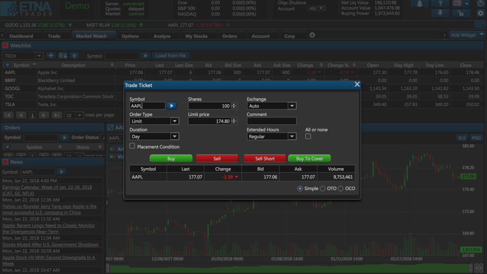Click the pin icon in header
Screen dimensions: 487x274
440,13
